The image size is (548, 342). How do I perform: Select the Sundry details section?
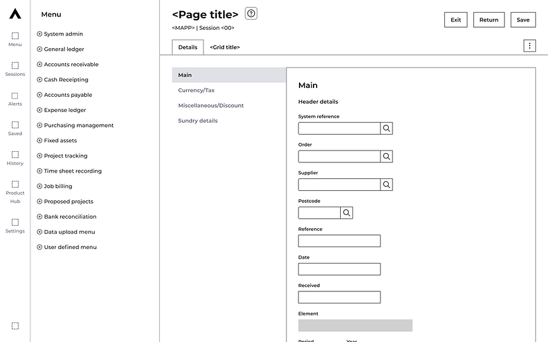pos(198,121)
